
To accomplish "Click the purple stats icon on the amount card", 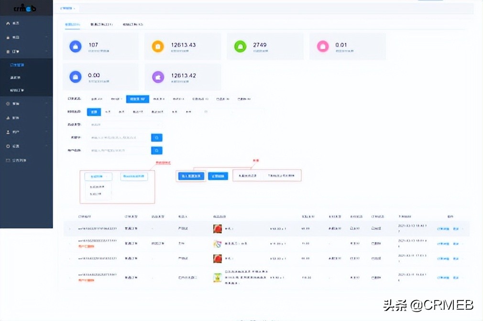I will pos(158,77).
